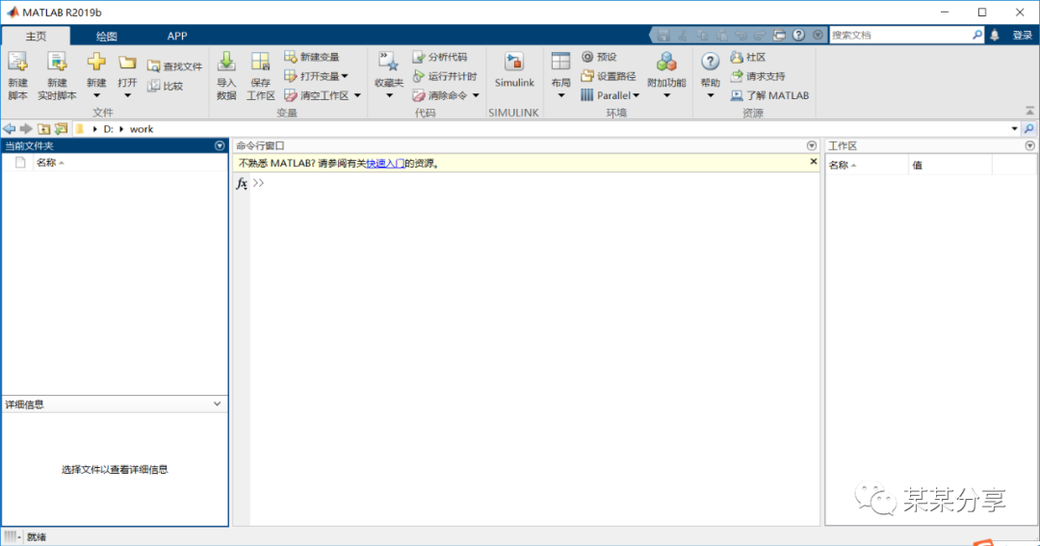Switch to the 主页 (Home) tab
The width and height of the screenshot is (1040, 546).
point(36,36)
